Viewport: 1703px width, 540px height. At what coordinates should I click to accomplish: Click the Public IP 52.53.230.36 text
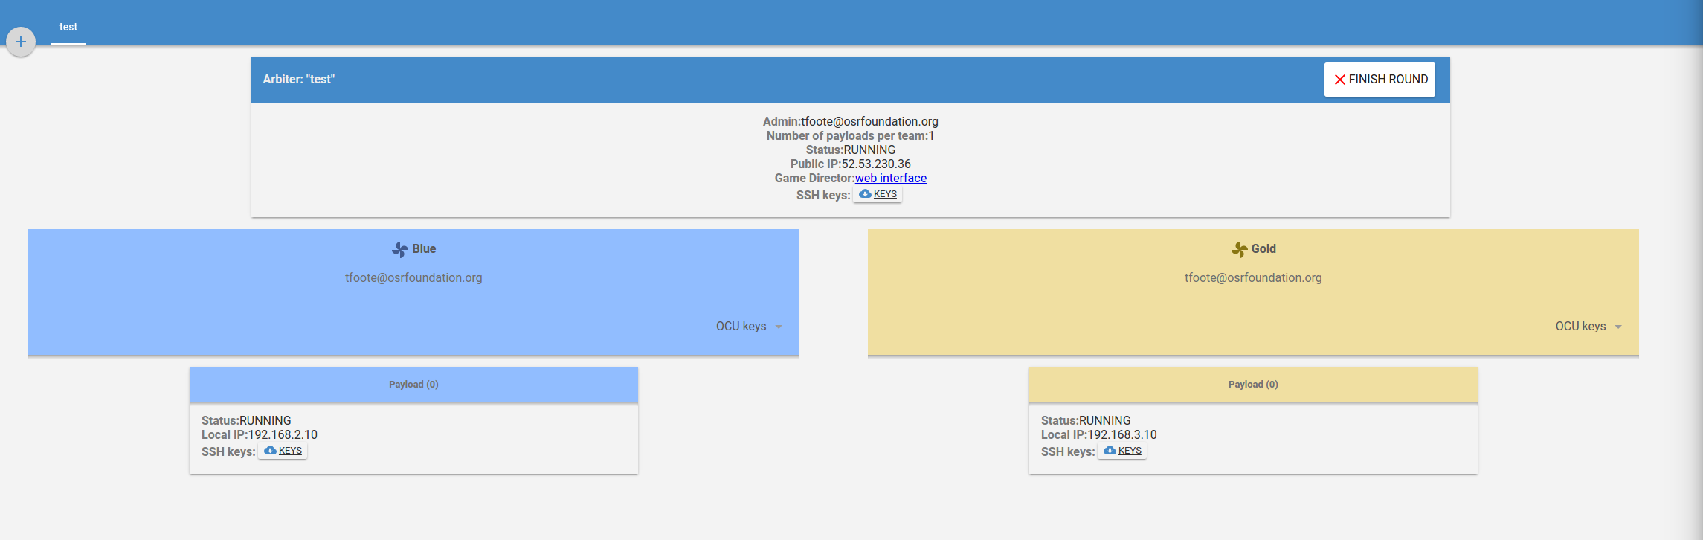pyautogui.click(x=851, y=164)
